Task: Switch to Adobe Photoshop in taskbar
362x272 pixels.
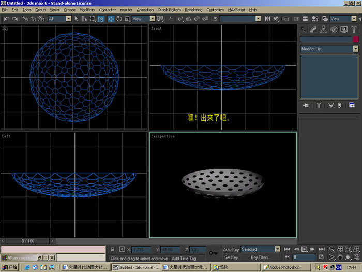Action: (286, 267)
